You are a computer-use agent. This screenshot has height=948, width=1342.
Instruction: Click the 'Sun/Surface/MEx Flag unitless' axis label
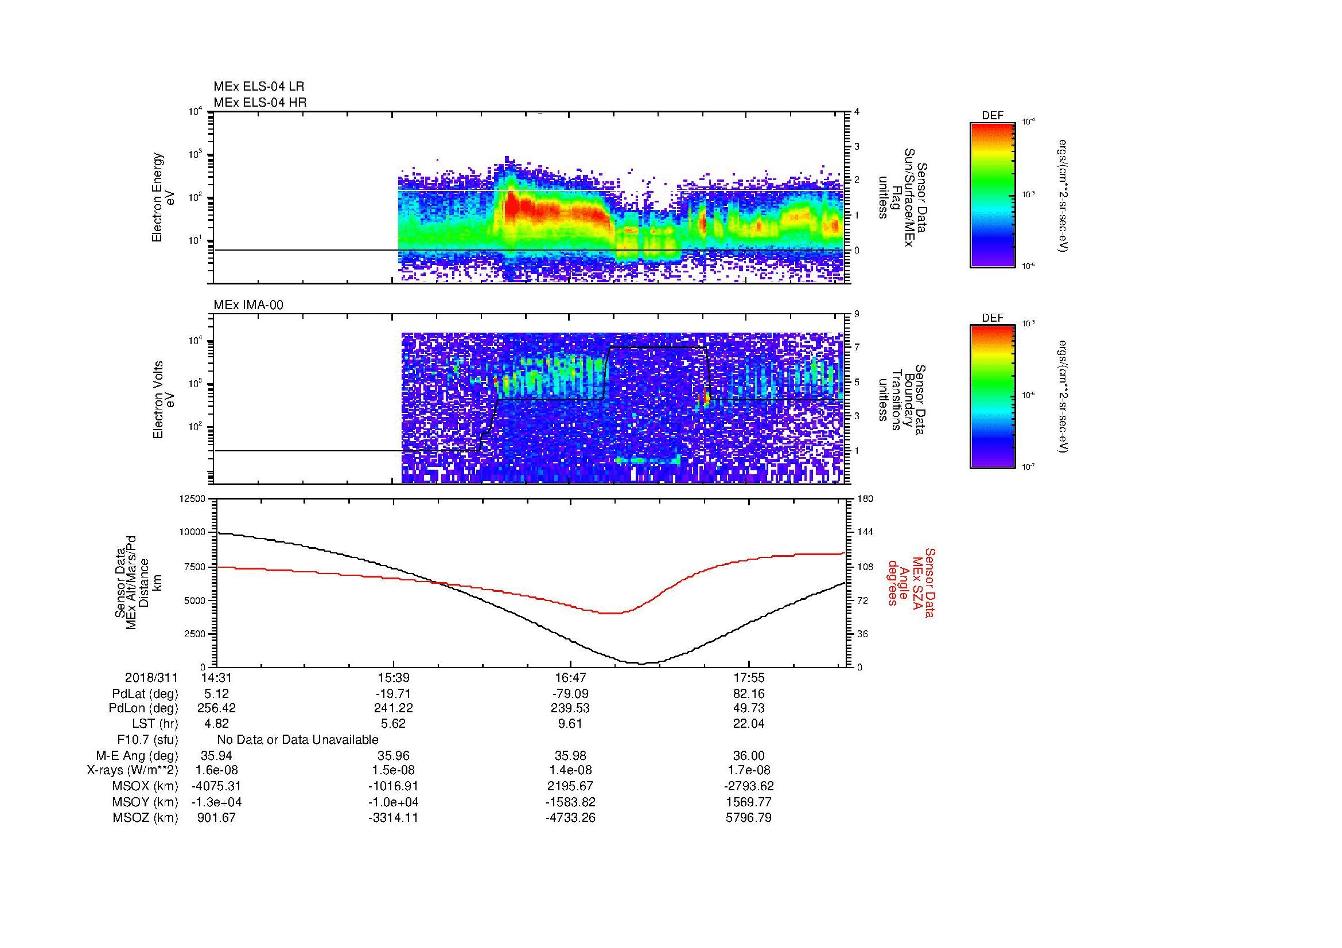coord(903,197)
